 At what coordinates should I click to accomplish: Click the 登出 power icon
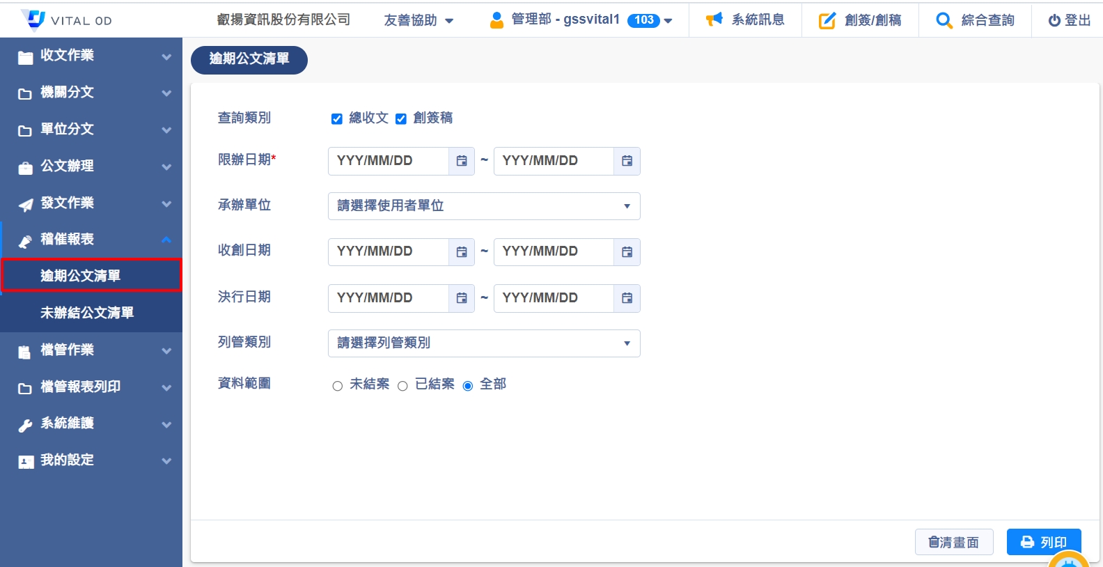(x=1054, y=21)
